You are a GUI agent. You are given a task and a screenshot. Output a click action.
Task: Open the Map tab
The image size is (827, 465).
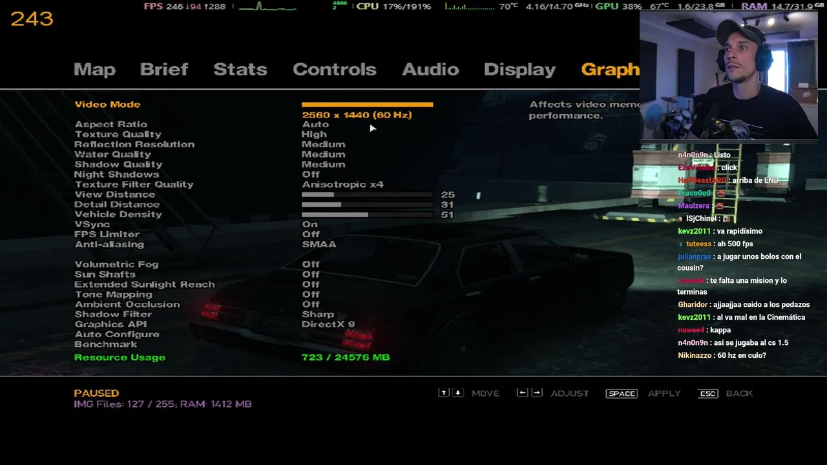tap(94, 70)
